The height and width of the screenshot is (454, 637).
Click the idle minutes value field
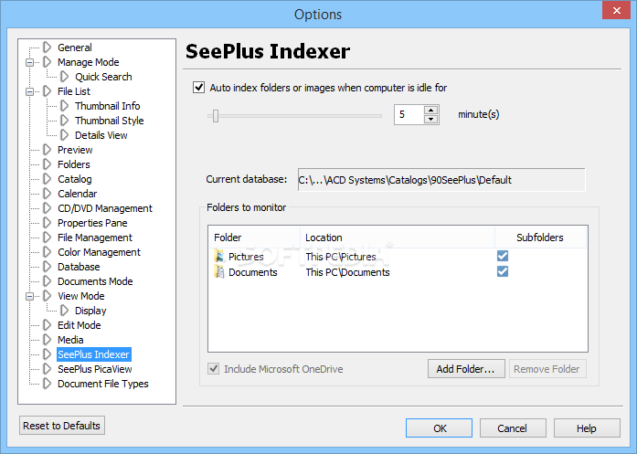pyautogui.click(x=409, y=114)
